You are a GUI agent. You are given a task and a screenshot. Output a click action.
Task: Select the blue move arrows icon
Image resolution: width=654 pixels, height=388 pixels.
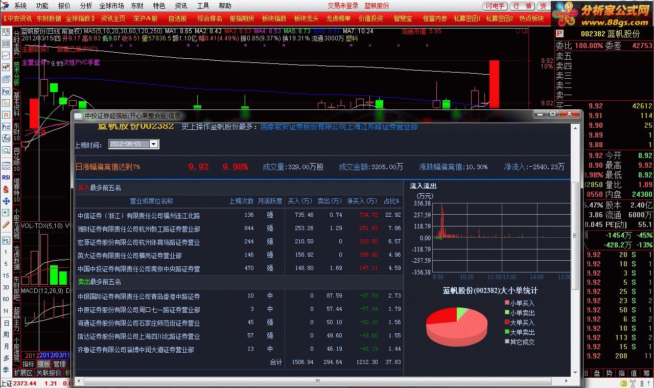tap(6, 201)
